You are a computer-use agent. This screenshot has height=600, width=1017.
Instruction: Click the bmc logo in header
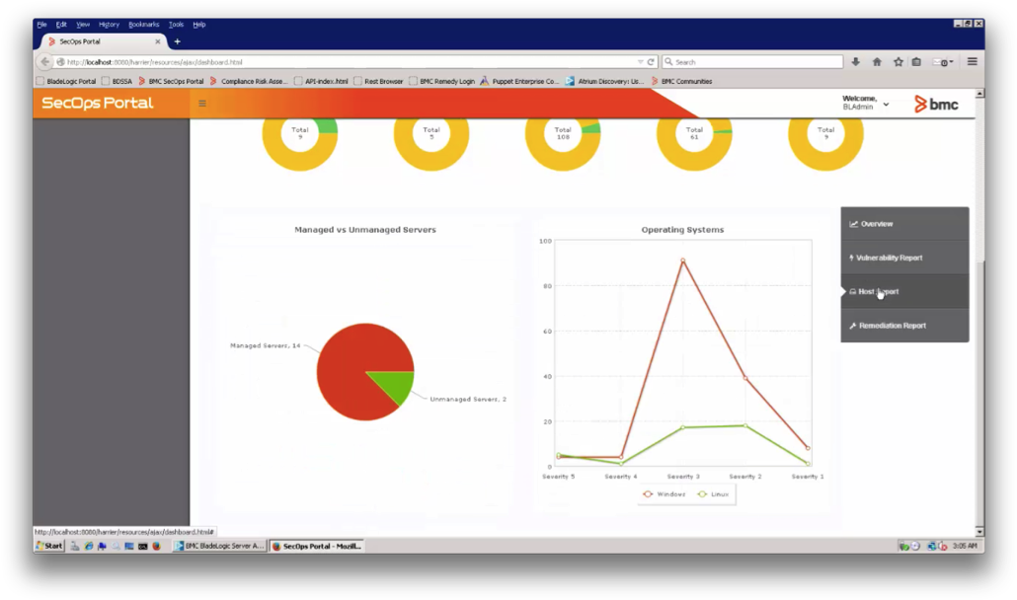pos(936,104)
